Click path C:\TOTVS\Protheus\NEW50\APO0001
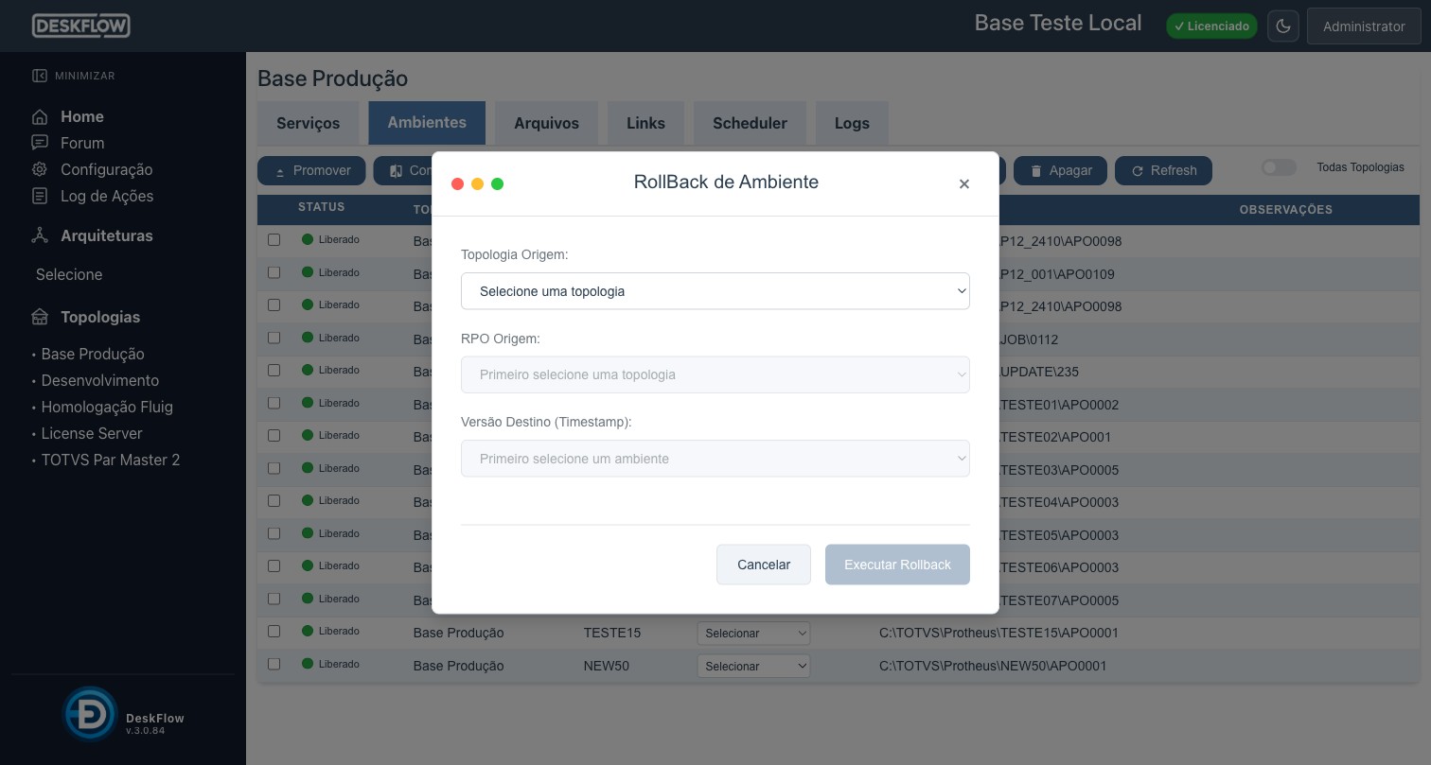The width and height of the screenshot is (1431, 765). point(993,666)
